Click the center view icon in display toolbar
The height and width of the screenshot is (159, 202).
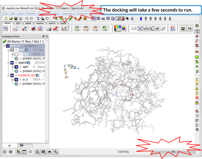140,29
